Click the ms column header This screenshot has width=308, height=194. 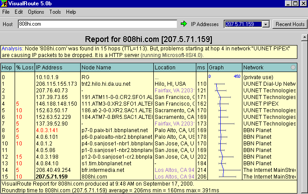(202, 68)
